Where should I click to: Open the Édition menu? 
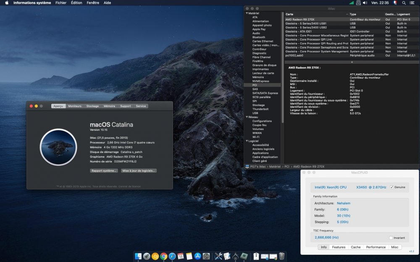[76, 3]
